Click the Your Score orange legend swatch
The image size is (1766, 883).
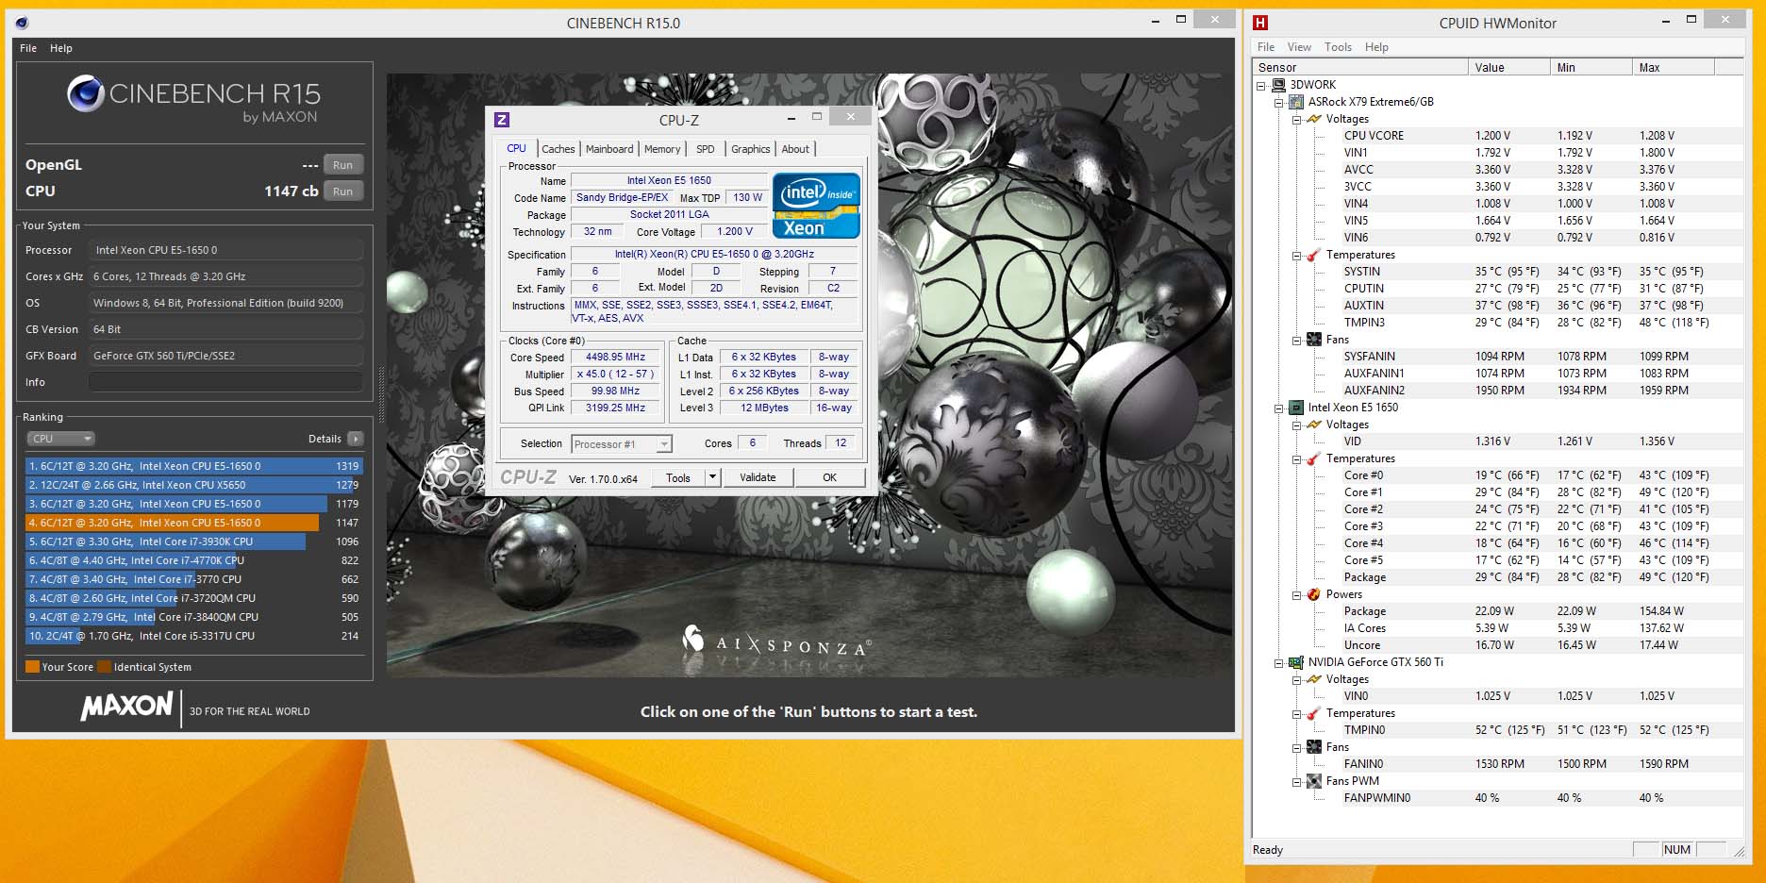(32, 667)
